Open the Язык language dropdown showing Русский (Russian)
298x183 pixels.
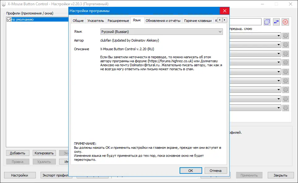tap(161, 32)
